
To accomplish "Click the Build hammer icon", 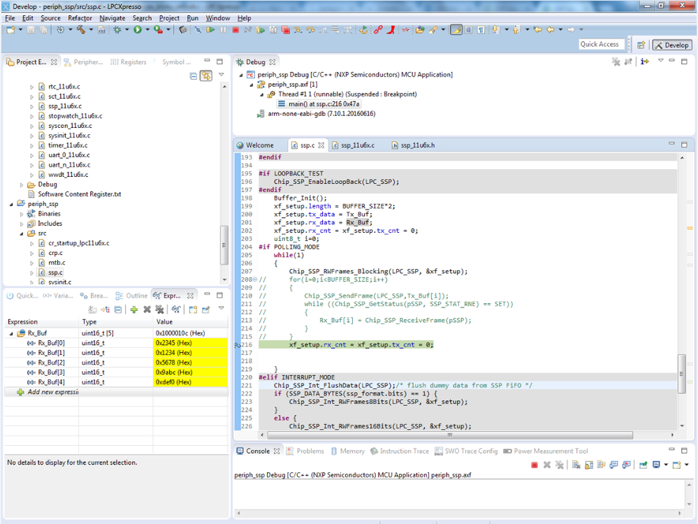I will (81, 30).
